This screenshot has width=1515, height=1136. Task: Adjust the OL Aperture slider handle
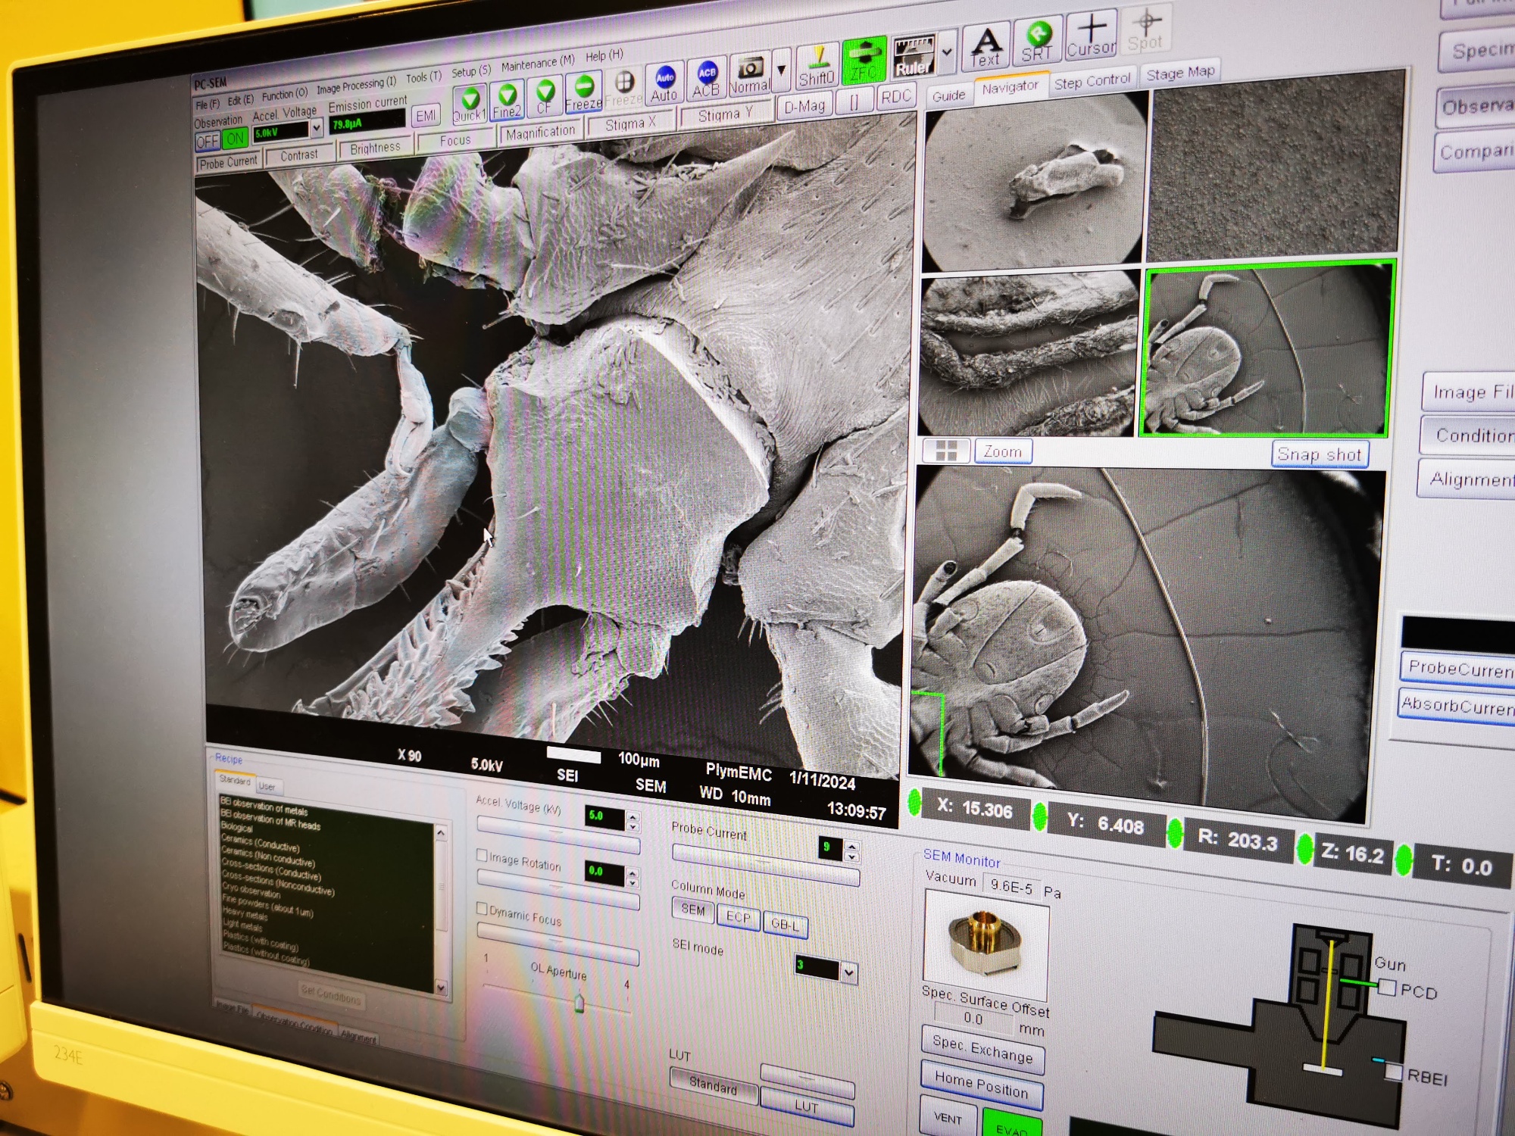[x=579, y=1003]
